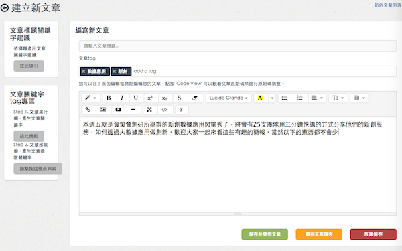Insert an unordered bullet list
The height and width of the screenshot is (251, 402).
(x=285, y=98)
